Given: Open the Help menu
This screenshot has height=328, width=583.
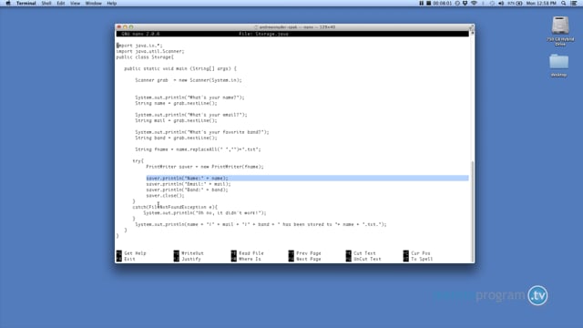Looking at the screenshot, I should 111,4.
